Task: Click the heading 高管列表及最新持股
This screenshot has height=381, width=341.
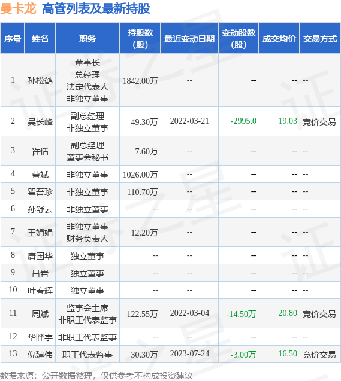Action: [x=96, y=9]
